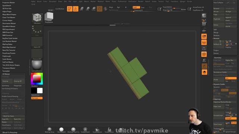Toggle the Rgb mode

(118, 7)
